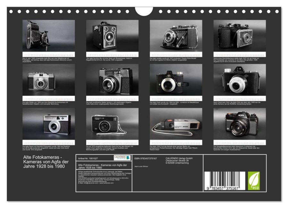Open the Agfa Clack camera photo

click(176, 80)
